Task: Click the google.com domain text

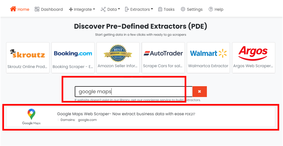Action: pos(87,120)
